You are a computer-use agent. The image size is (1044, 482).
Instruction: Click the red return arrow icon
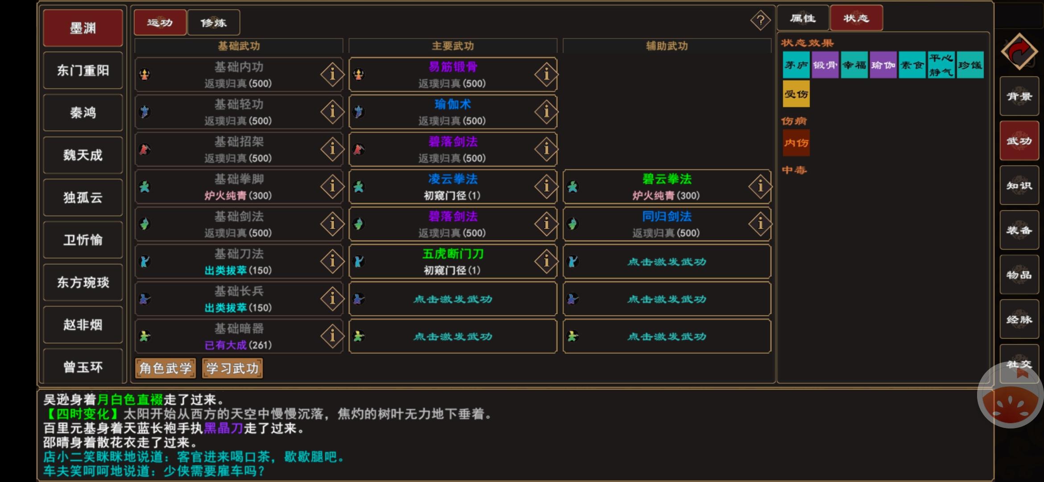coord(1019,51)
